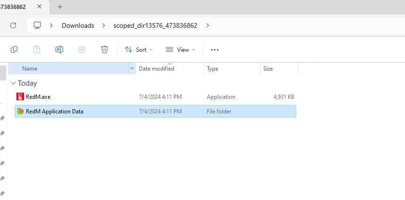
Task: Click the Delete trash icon
Action: point(105,49)
